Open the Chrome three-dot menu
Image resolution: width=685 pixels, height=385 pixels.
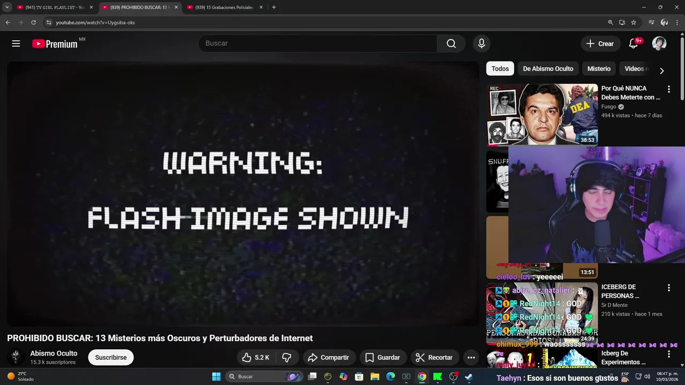click(677, 22)
